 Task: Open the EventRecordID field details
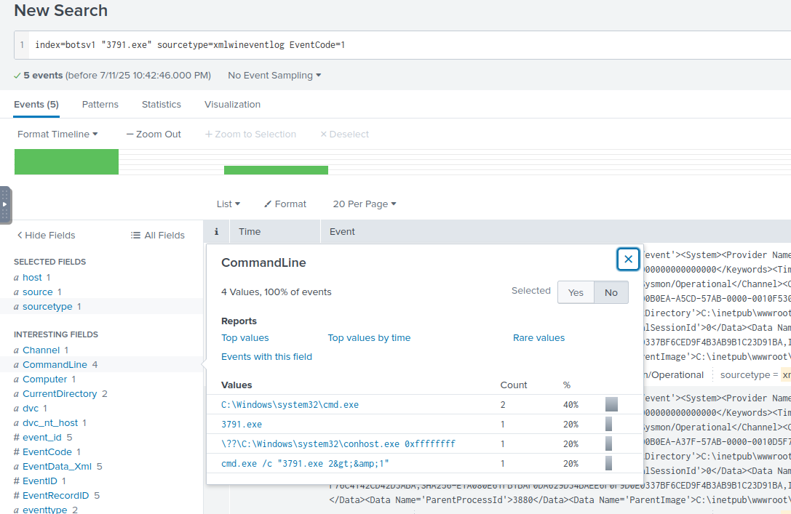pyautogui.click(x=56, y=496)
